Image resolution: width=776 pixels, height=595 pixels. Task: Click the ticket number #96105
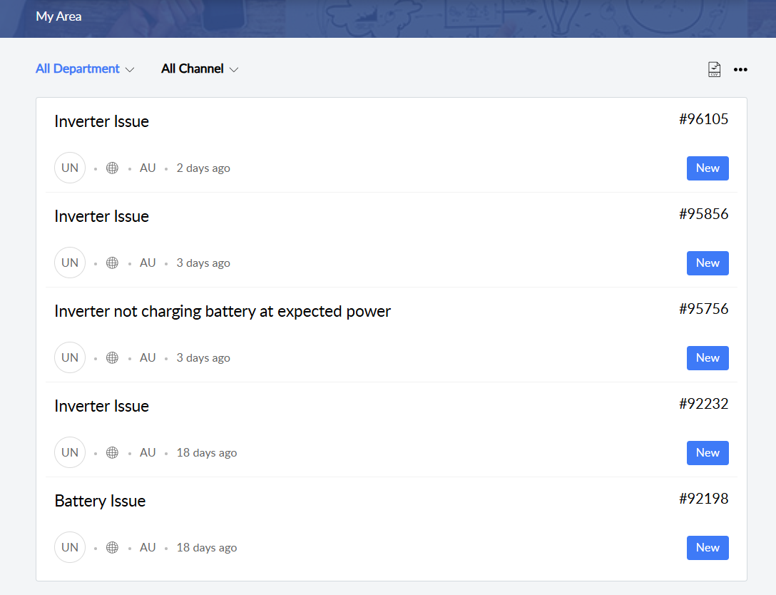703,119
